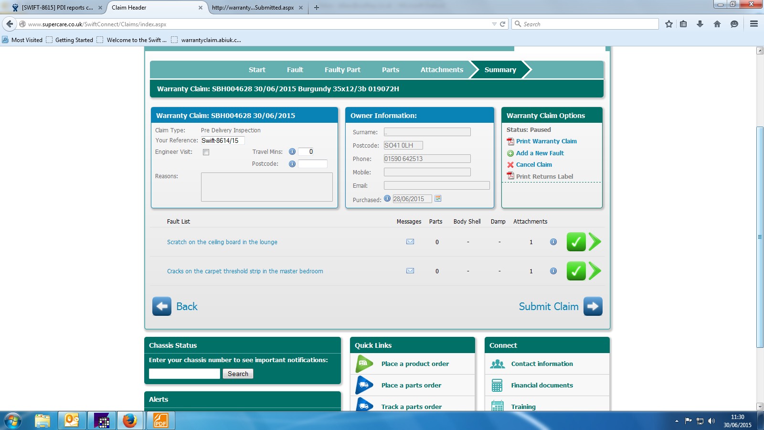
Task: Open the address bar history dropdown
Action: point(494,24)
